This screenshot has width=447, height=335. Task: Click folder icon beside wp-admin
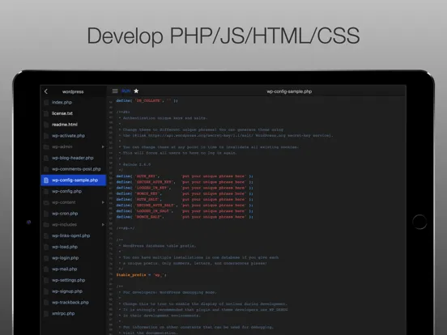coord(46,146)
